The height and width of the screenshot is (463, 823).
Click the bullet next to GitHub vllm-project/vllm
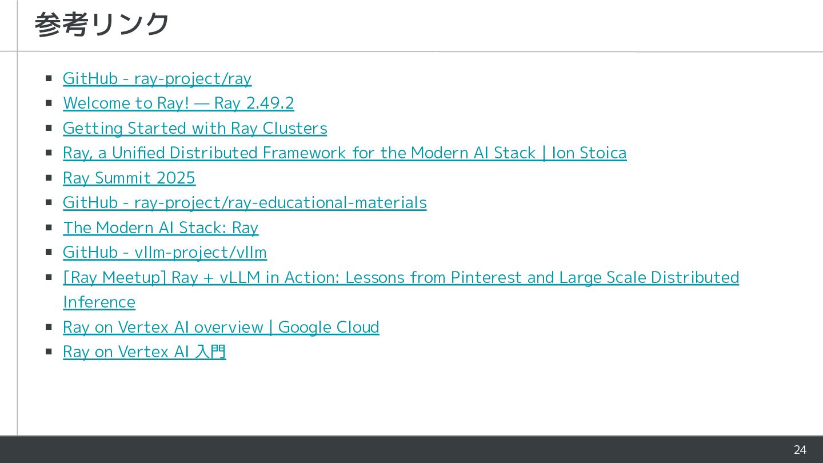pos(49,252)
